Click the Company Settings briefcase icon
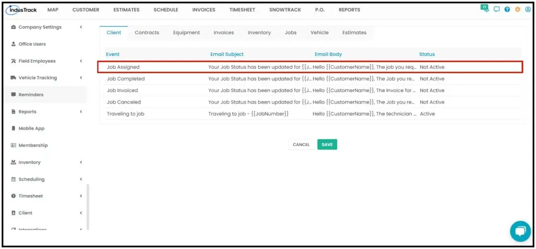Screen dimensions: 536x249 tap(14, 27)
